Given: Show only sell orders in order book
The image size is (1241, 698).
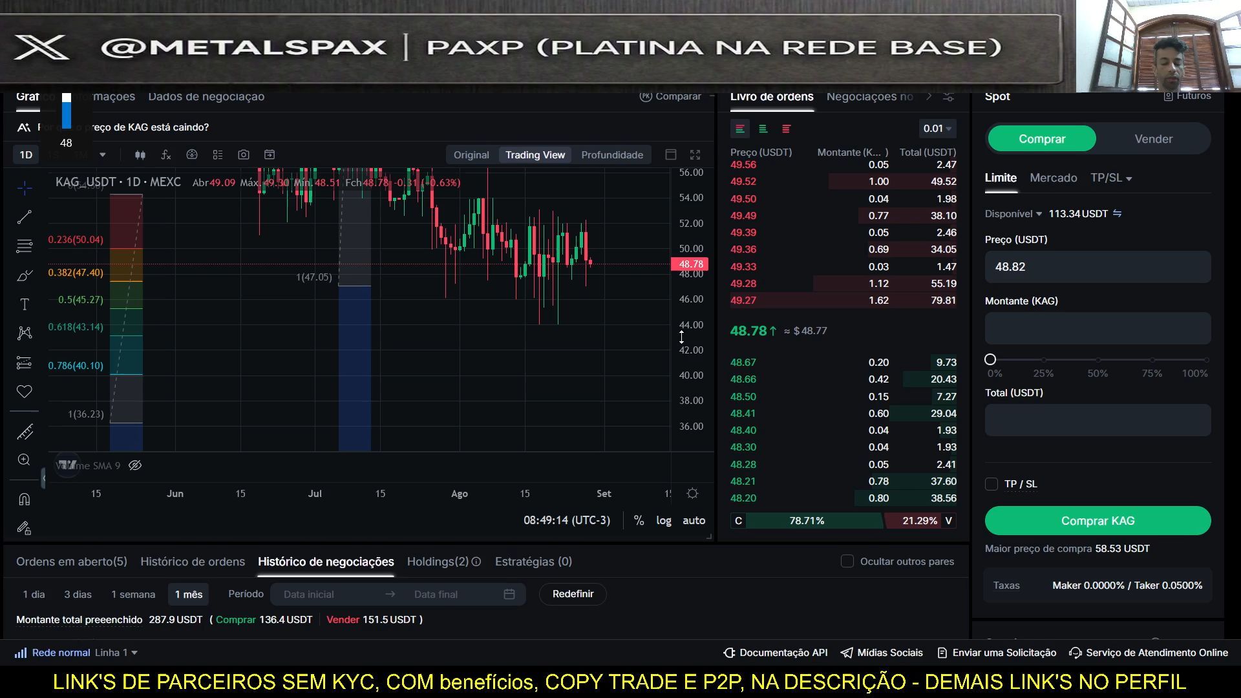Looking at the screenshot, I should (787, 129).
